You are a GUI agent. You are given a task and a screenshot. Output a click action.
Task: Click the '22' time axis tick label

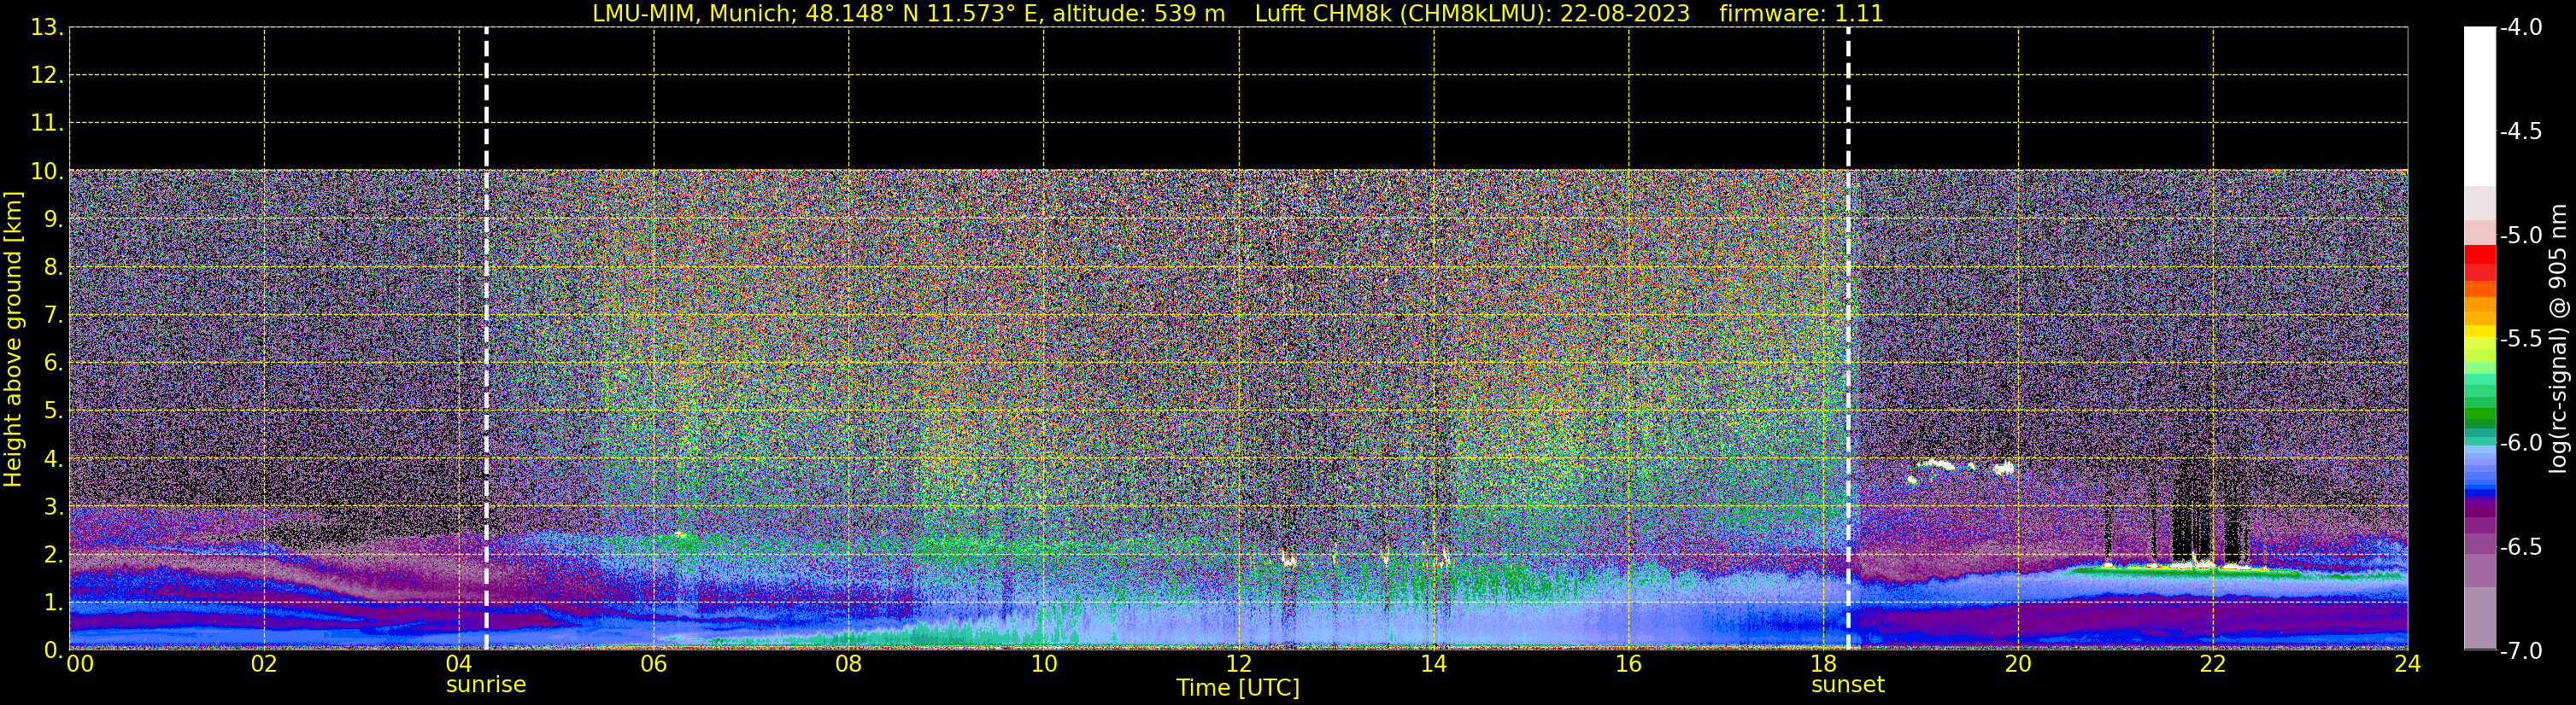pyautogui.click(x=2213, y=664)
